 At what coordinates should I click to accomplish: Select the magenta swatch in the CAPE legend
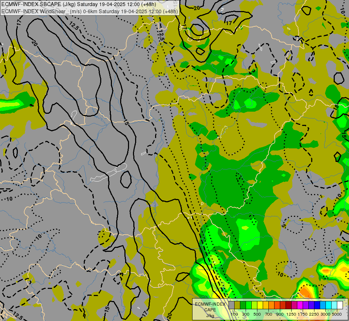(300, 305)
